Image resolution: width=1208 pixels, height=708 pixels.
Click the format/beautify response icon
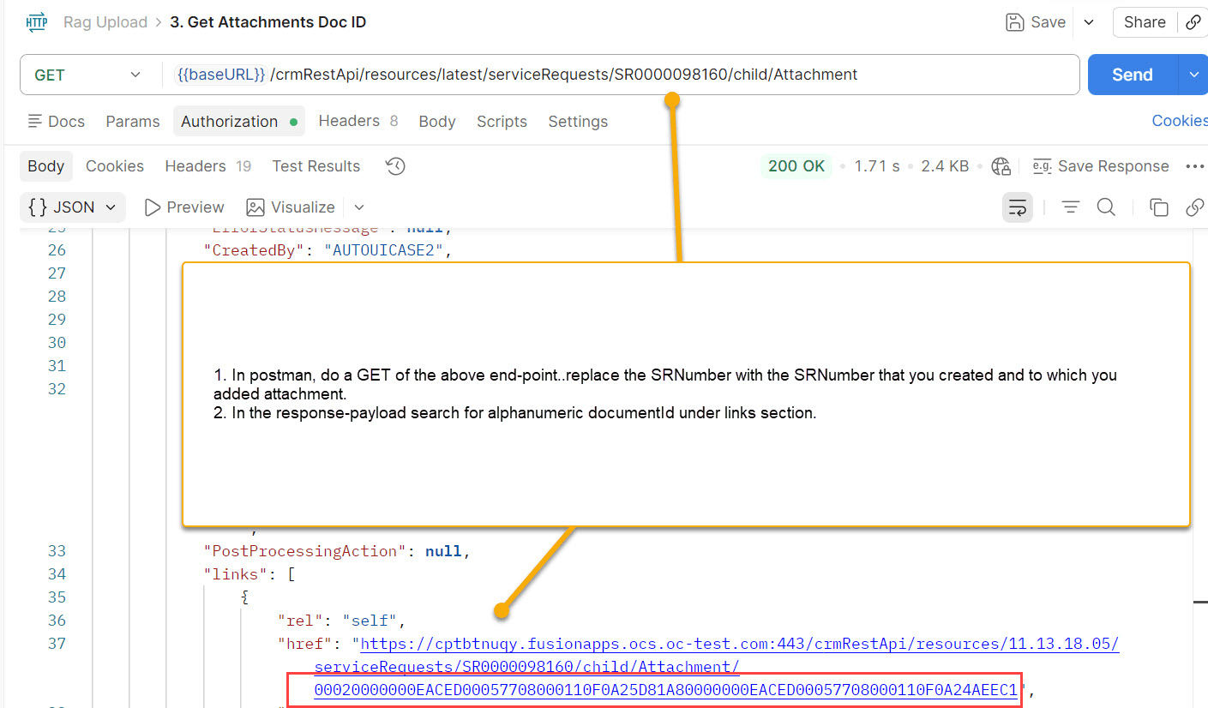(x=1070, y=207)
